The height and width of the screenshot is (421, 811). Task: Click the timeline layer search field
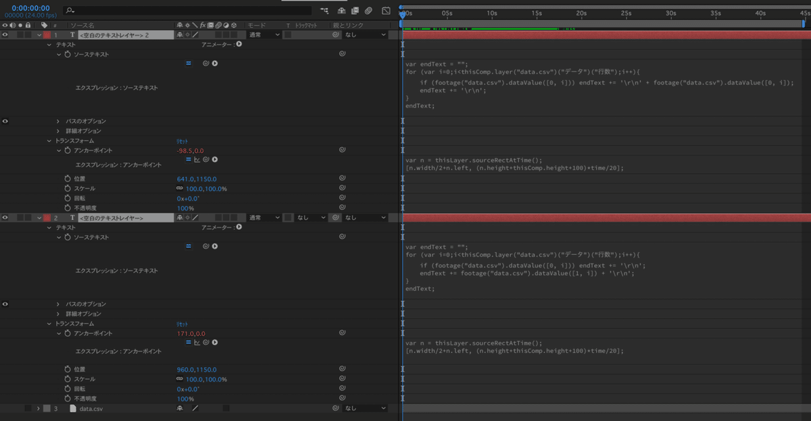click(x=188, y=11)
